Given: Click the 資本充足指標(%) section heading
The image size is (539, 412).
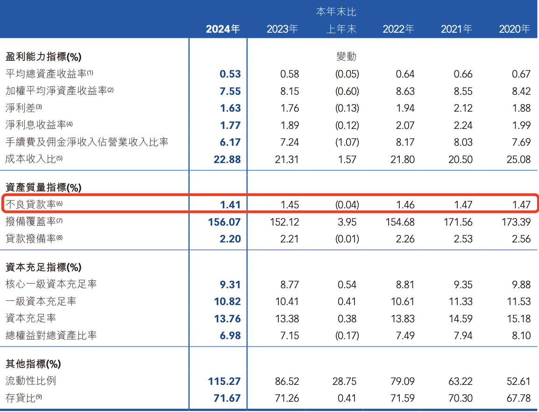Looking at the screenshot, I should click(x=43, y=268).
